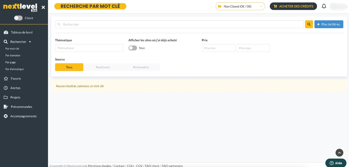Open Projets in the sidebar
The image size is (349, 167).
coord(15,97)
